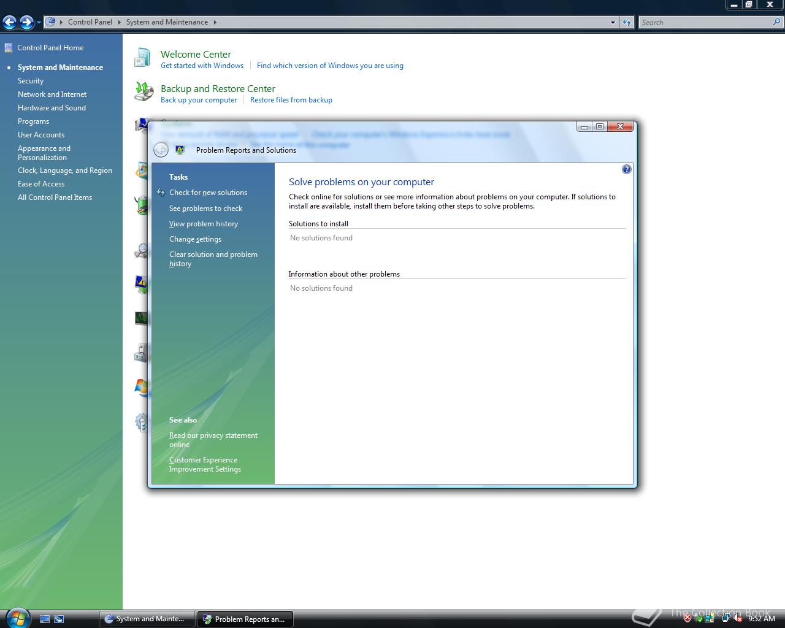Click See problems to check task
This screenshot has height=628, width=785.
pos(205,209)
